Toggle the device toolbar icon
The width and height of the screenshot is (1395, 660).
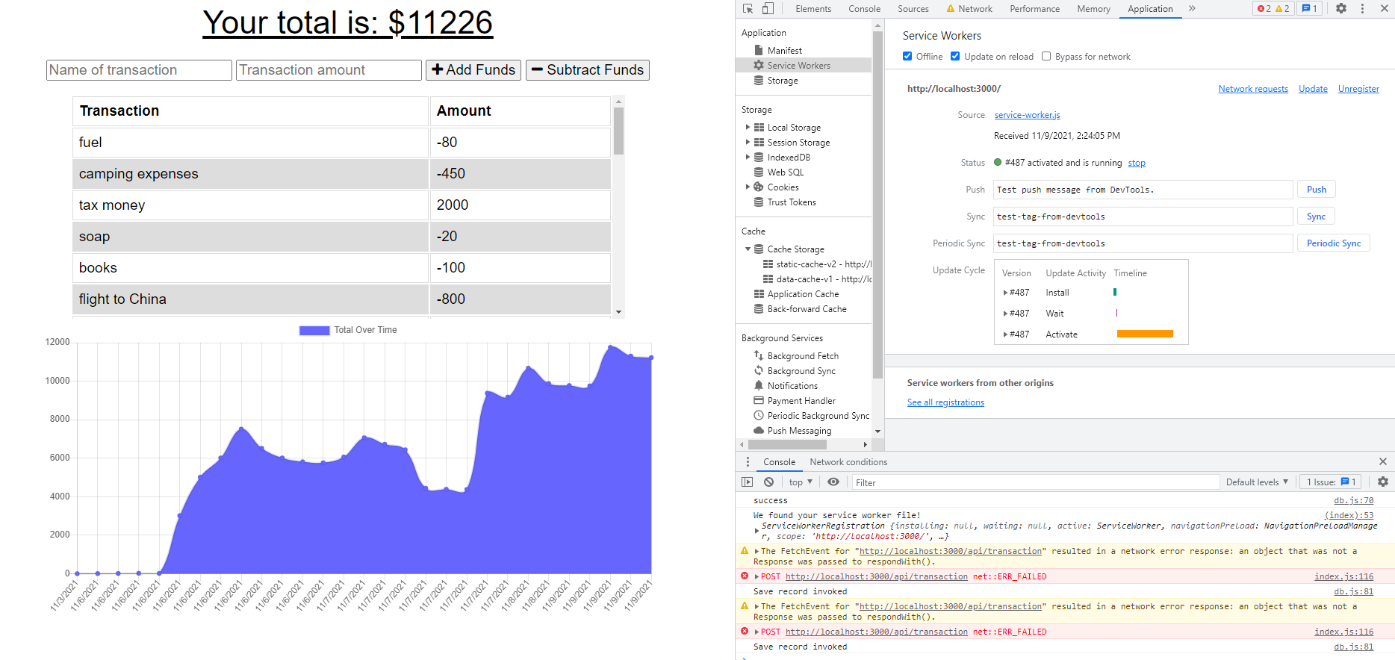coord(768,9)
